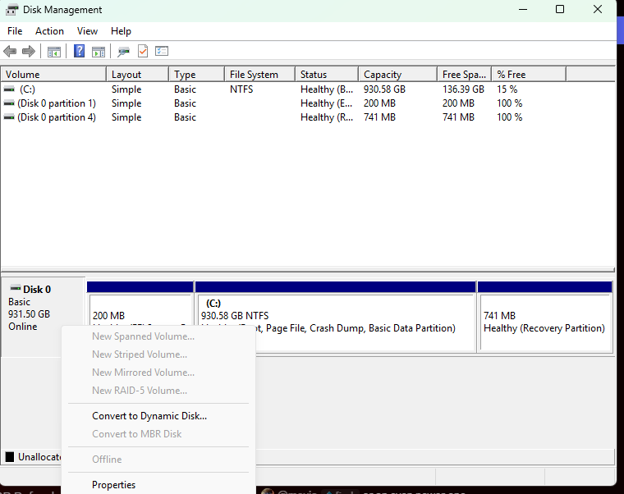Sort by the % Free column header
624x494 pixels.
(x=529, y=75)
